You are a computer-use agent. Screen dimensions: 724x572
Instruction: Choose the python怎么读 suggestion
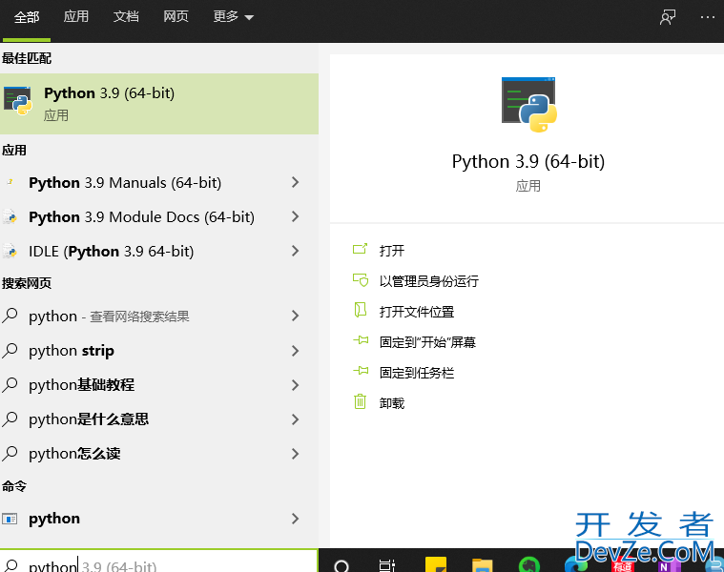pos(74,454)
